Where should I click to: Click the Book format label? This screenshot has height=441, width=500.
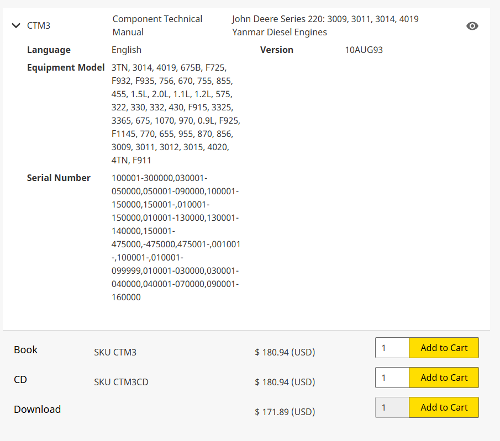(x=26, y=349)
